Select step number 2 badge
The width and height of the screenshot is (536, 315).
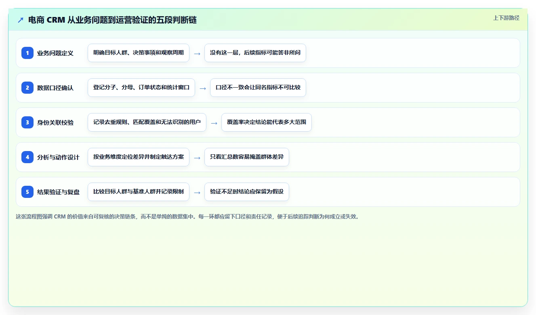27,88
